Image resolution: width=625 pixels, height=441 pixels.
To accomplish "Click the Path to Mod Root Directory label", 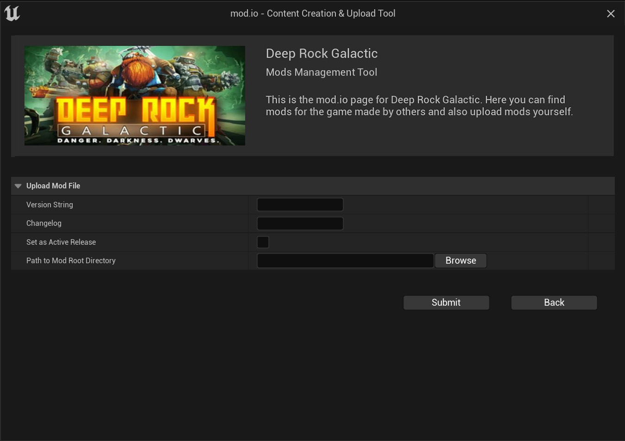I will pyautogui.click(x=71, y=260).
